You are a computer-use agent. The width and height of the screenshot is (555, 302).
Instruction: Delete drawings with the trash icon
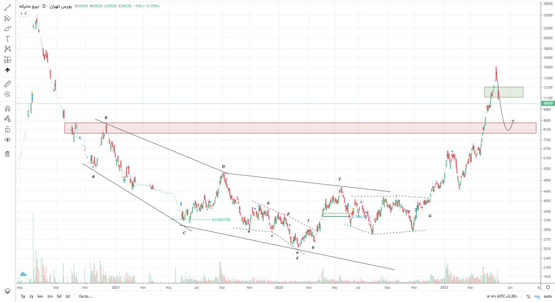[x=7, y=154]
